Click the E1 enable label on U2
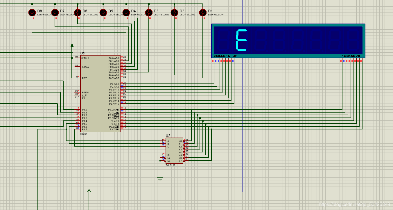393x210 pixels. [169, 155]
